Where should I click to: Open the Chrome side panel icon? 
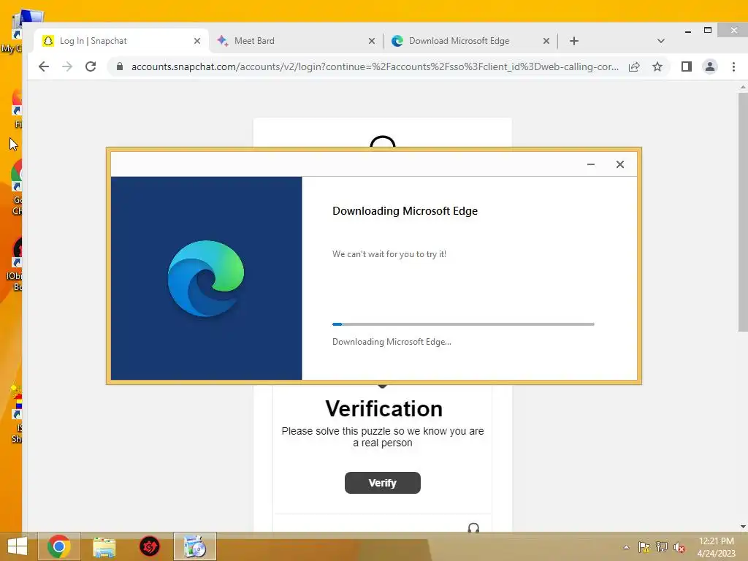click(x=687, y=66)
